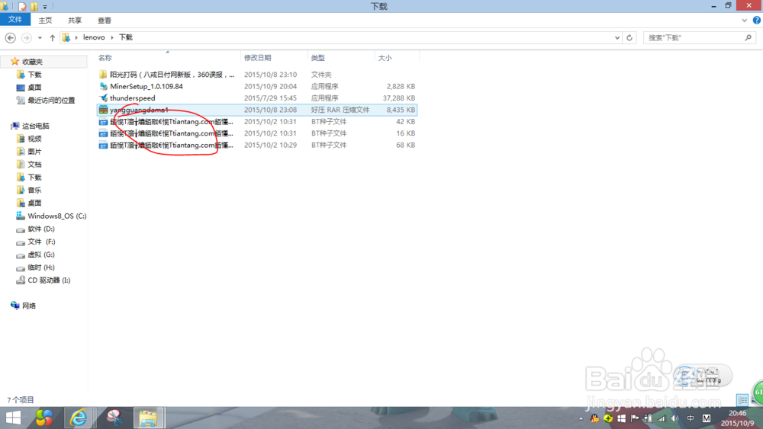The image size is (763, 429).
Task: Show hidden tray icons arrow
Action: click(581, 418)
